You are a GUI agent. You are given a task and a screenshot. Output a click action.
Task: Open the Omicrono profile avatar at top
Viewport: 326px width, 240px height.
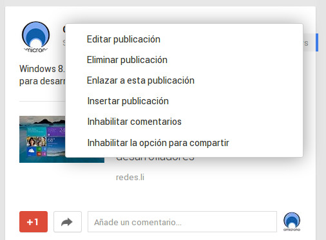[x=35, y=37]
